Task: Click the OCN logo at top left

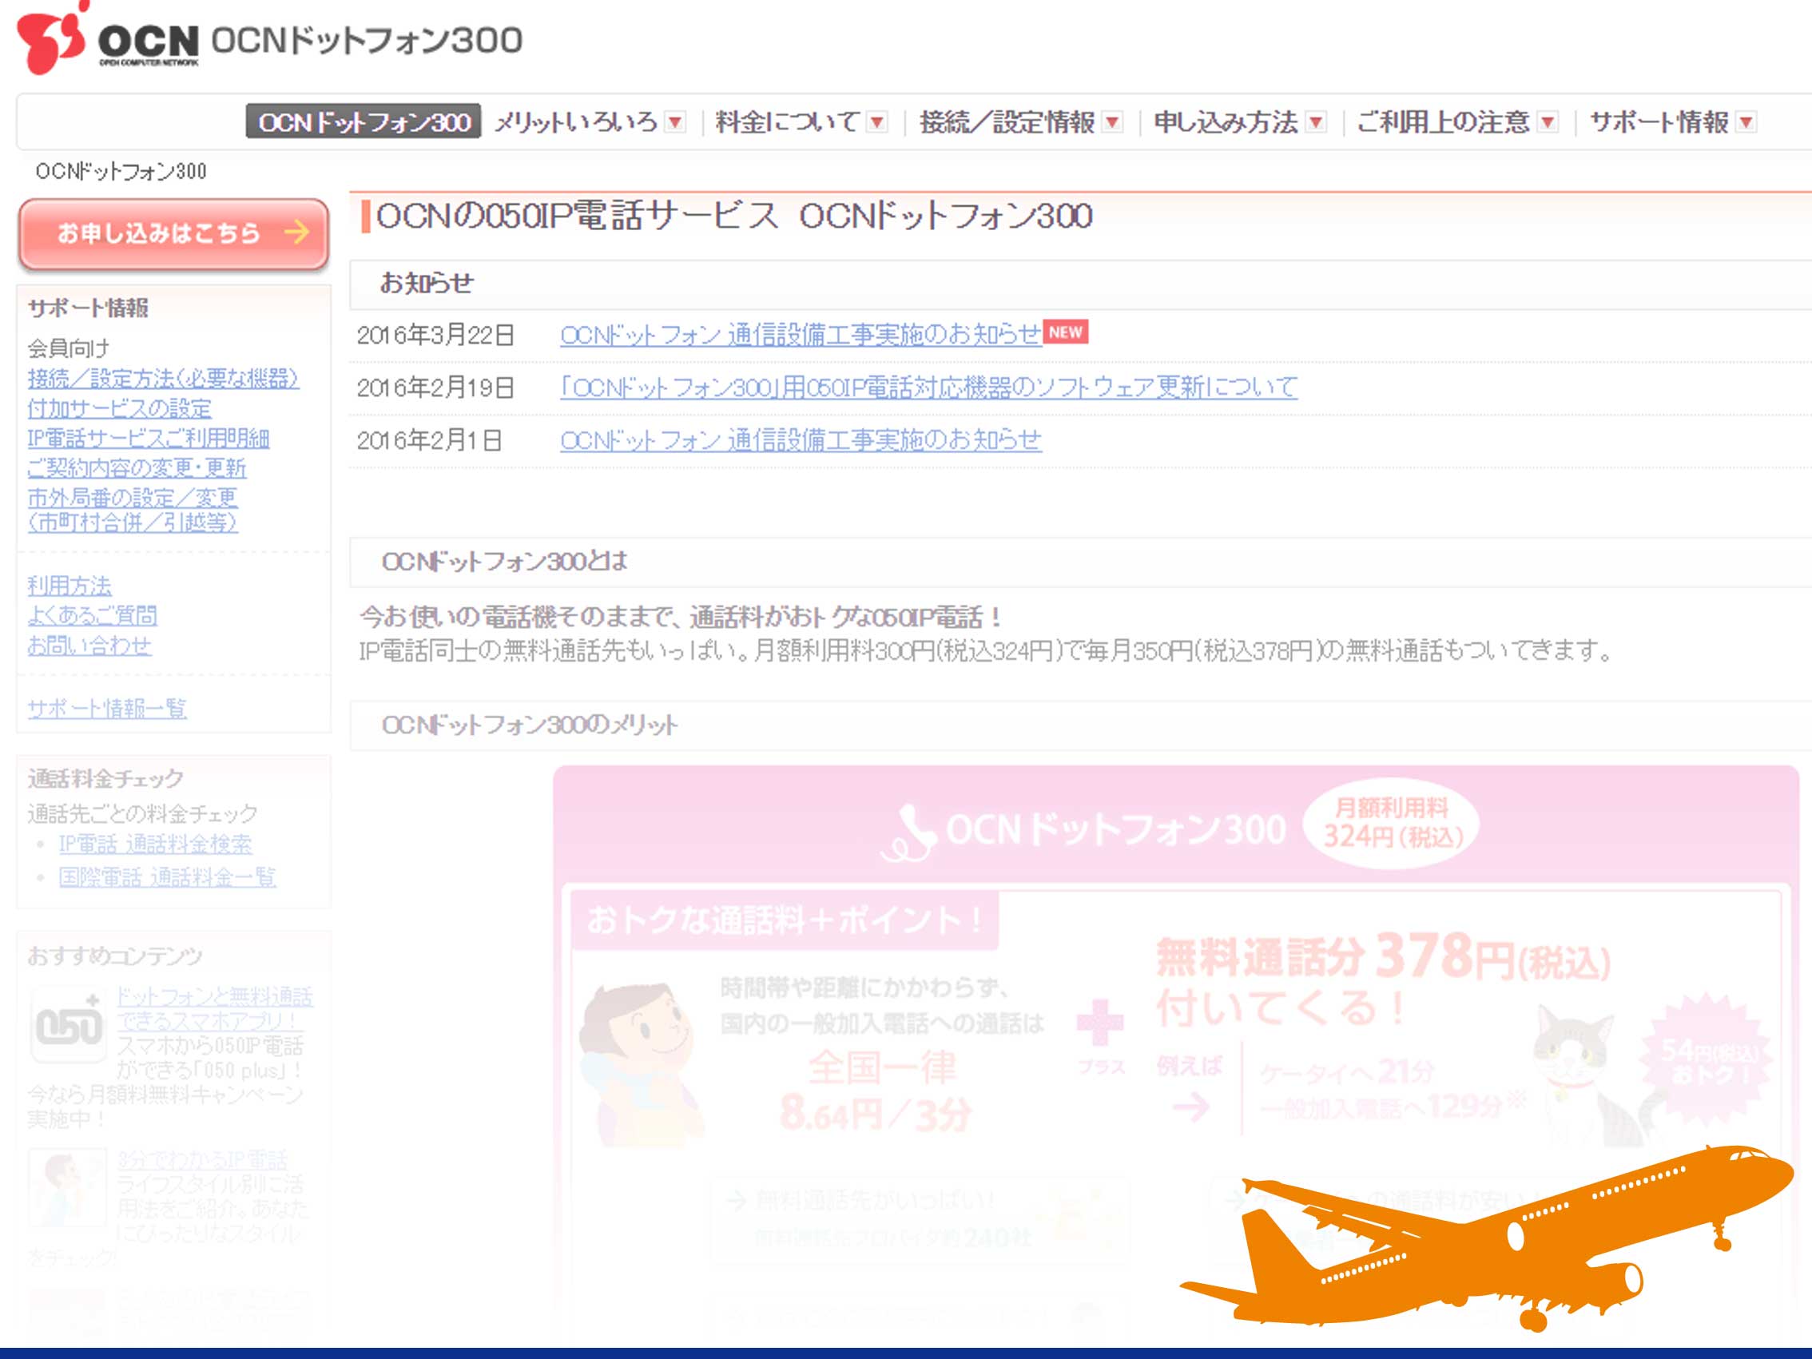Action: pyautogui.click(x=106, y=39)
